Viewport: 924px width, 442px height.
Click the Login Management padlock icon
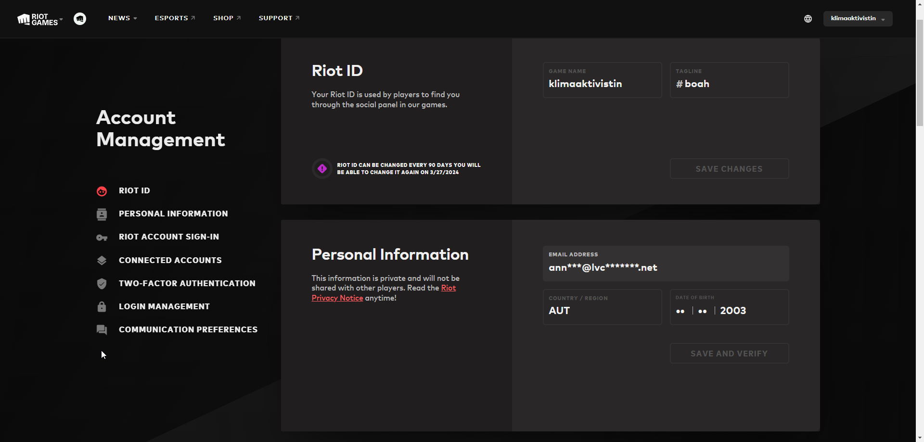pyautogui.click(x=102, y=307)
